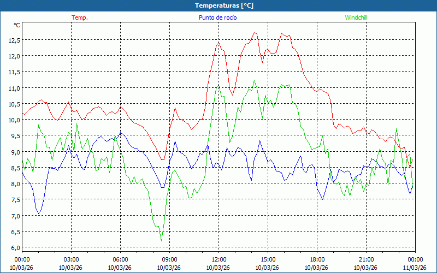Select the red "Temp." legend label
437x273 pixels.
pyautogui.click(x=80, y=17)
